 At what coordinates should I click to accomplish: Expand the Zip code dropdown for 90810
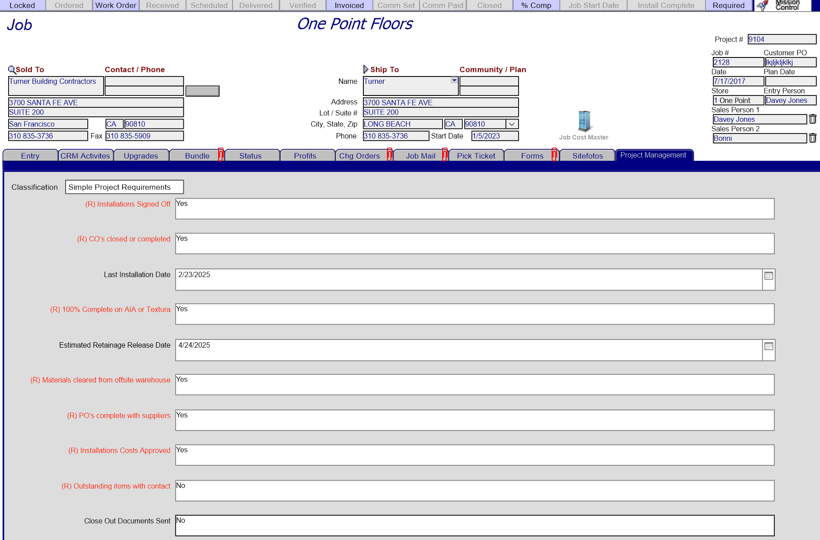(512, 124)
